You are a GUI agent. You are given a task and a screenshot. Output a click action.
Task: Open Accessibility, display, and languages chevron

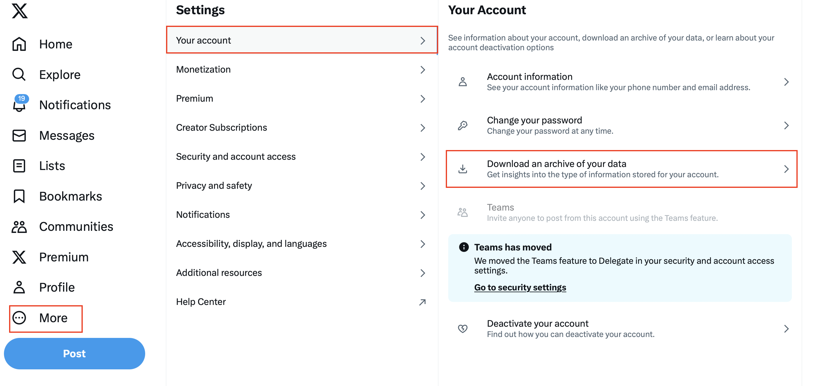coord(423,244)
